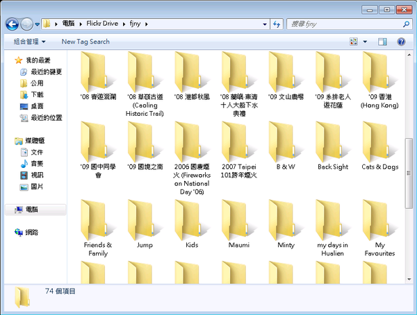This screenshot has height=315, width=417.
Task: Select the 2007 Taipei 101 folder
Action: (239, 150)
